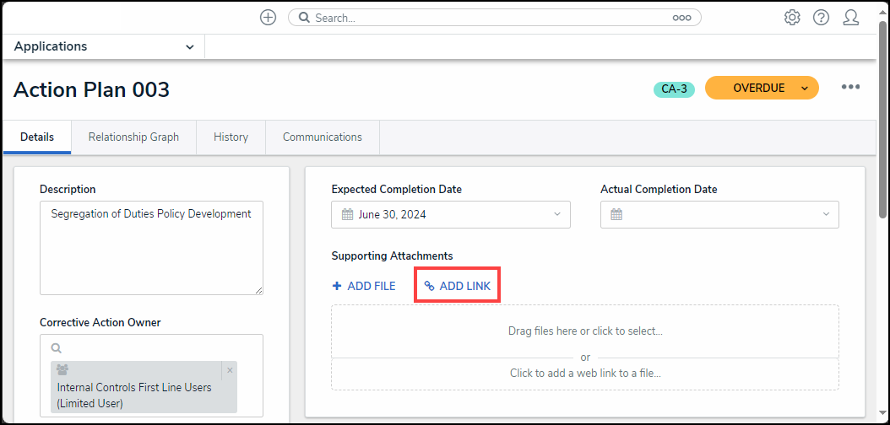This screenshot has height=425, width=890.
Task: Switch to the Relationship Graph tab
Action: pos(133,137)
